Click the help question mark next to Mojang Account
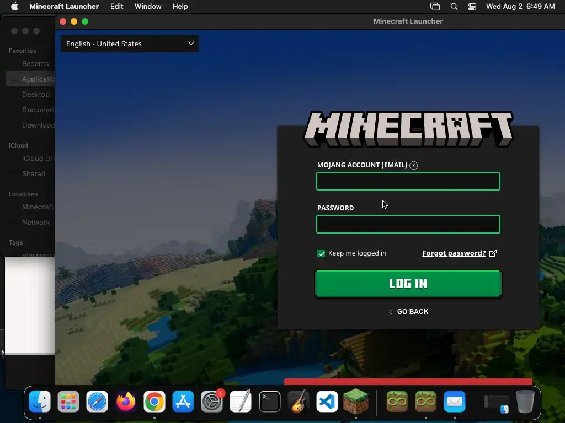Image resolution: width=565 pixels, height=423 pixels. pyautogui.click(x=414, y=165)
